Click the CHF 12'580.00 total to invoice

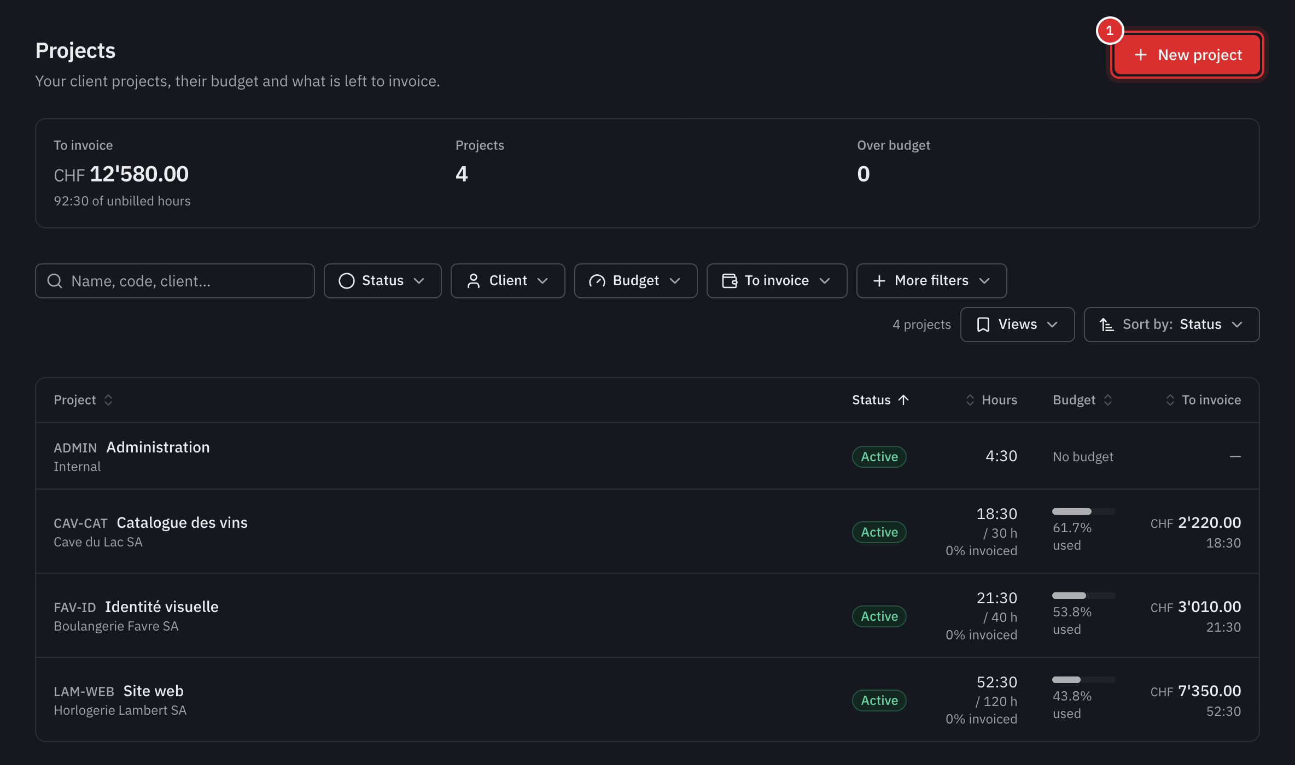tap(121, 174)
